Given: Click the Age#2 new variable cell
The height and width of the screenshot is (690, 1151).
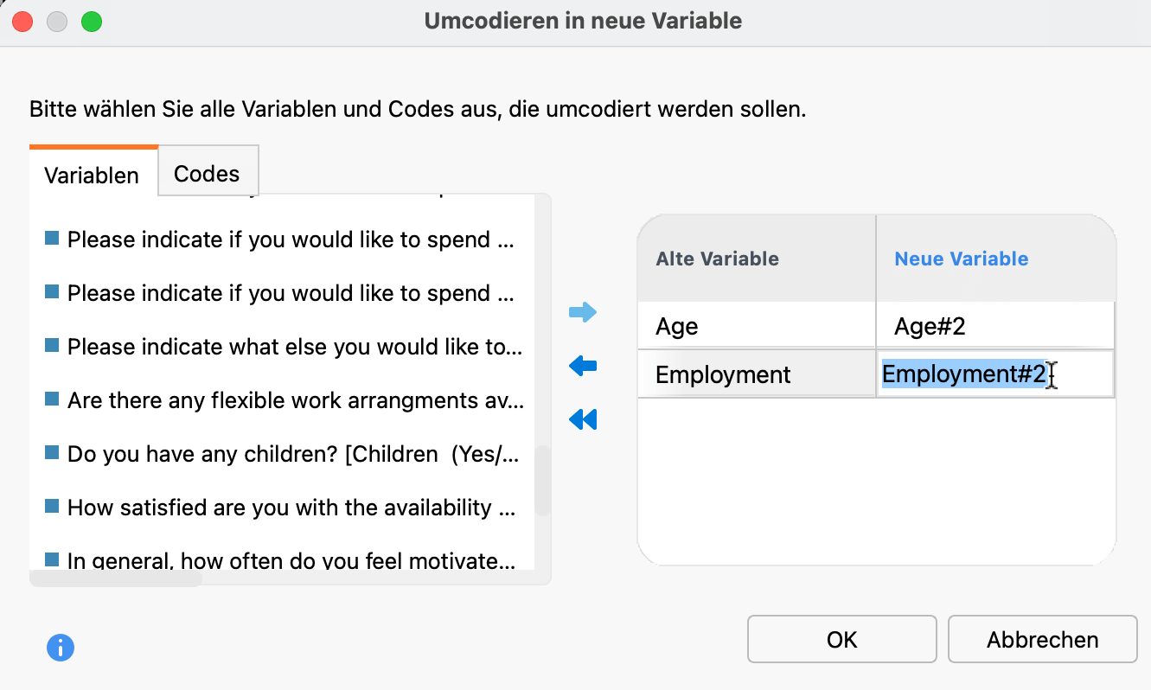Looking at the screenshot, I should tap(994, 326).
